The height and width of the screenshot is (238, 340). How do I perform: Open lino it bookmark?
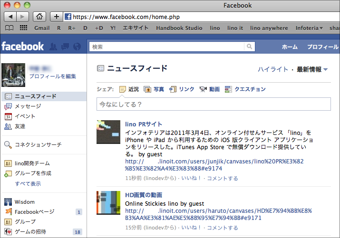(x=235, y=28)
